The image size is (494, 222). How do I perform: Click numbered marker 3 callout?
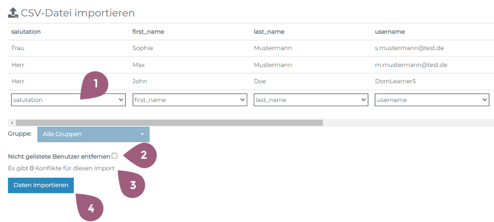click(x=132, y=184)
